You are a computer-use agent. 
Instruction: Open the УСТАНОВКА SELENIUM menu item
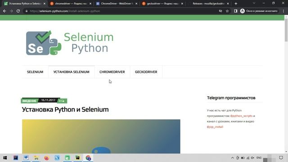(x=71, y=72)
